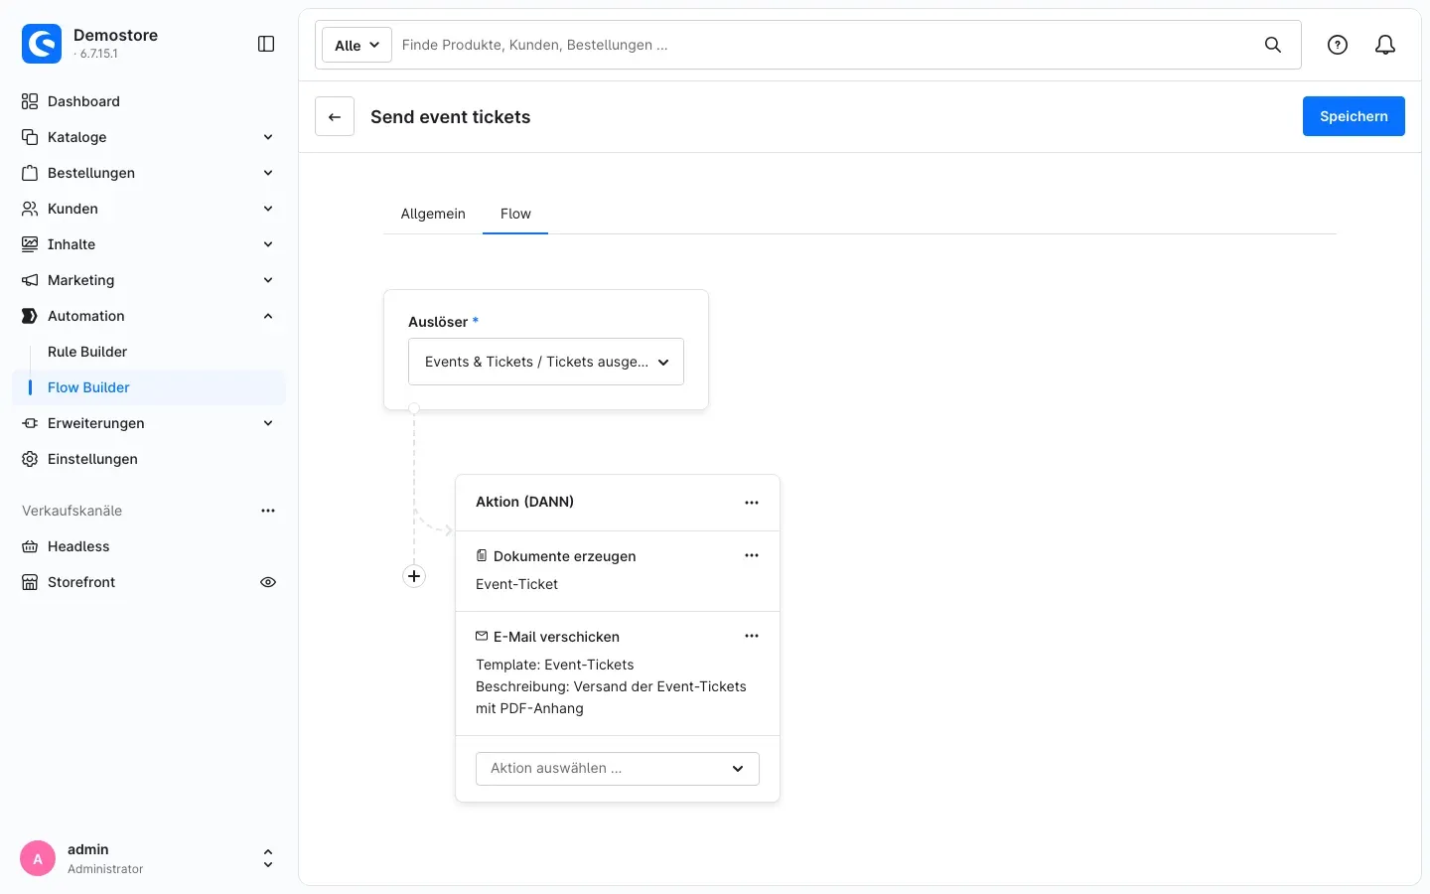Click the E-Mail verschicken envelope icon
This screenshot has width=1430, height=894.
point(482,636)
